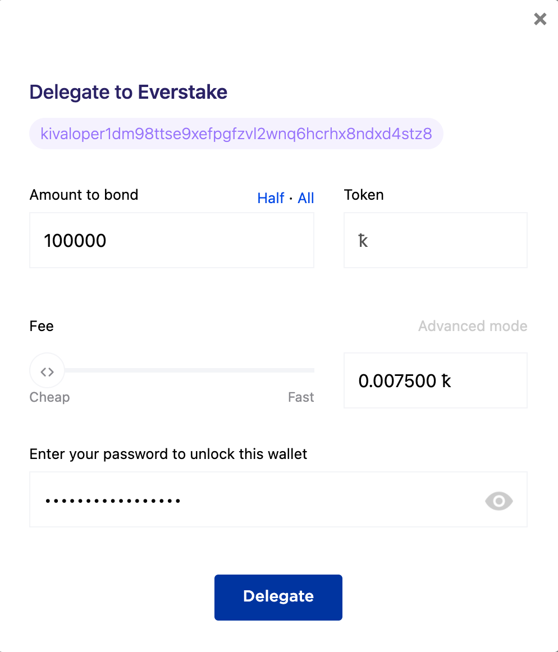Focus the wallet password field
The width and height of the screenshot is (558, 652).
click(278, 499)
